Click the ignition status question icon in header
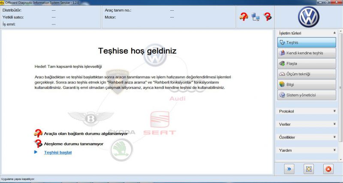The image size is (343, 183). (267, 17)
